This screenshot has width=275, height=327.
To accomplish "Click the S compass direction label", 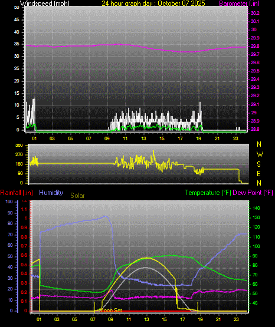I will pos(258,164).
